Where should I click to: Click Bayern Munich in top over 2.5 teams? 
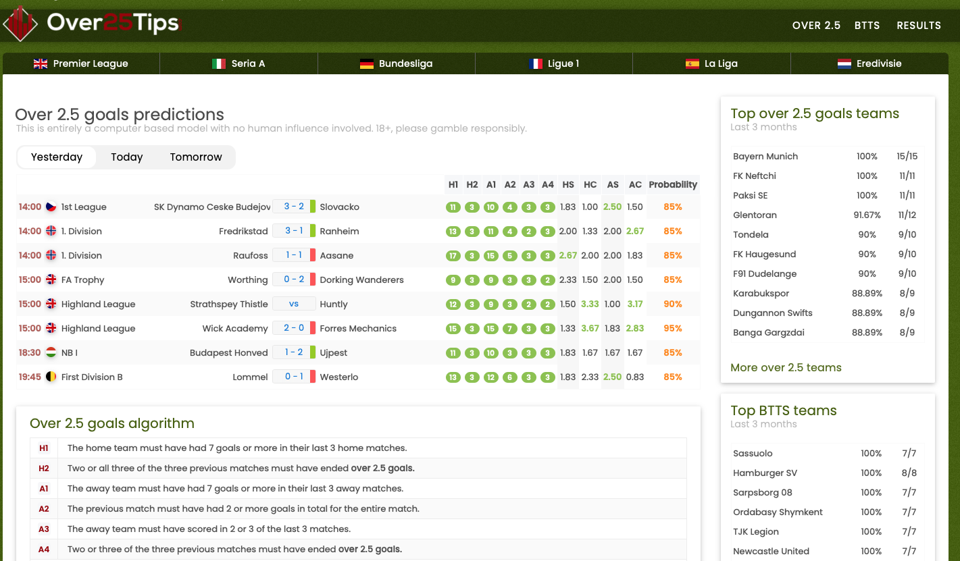765,157
